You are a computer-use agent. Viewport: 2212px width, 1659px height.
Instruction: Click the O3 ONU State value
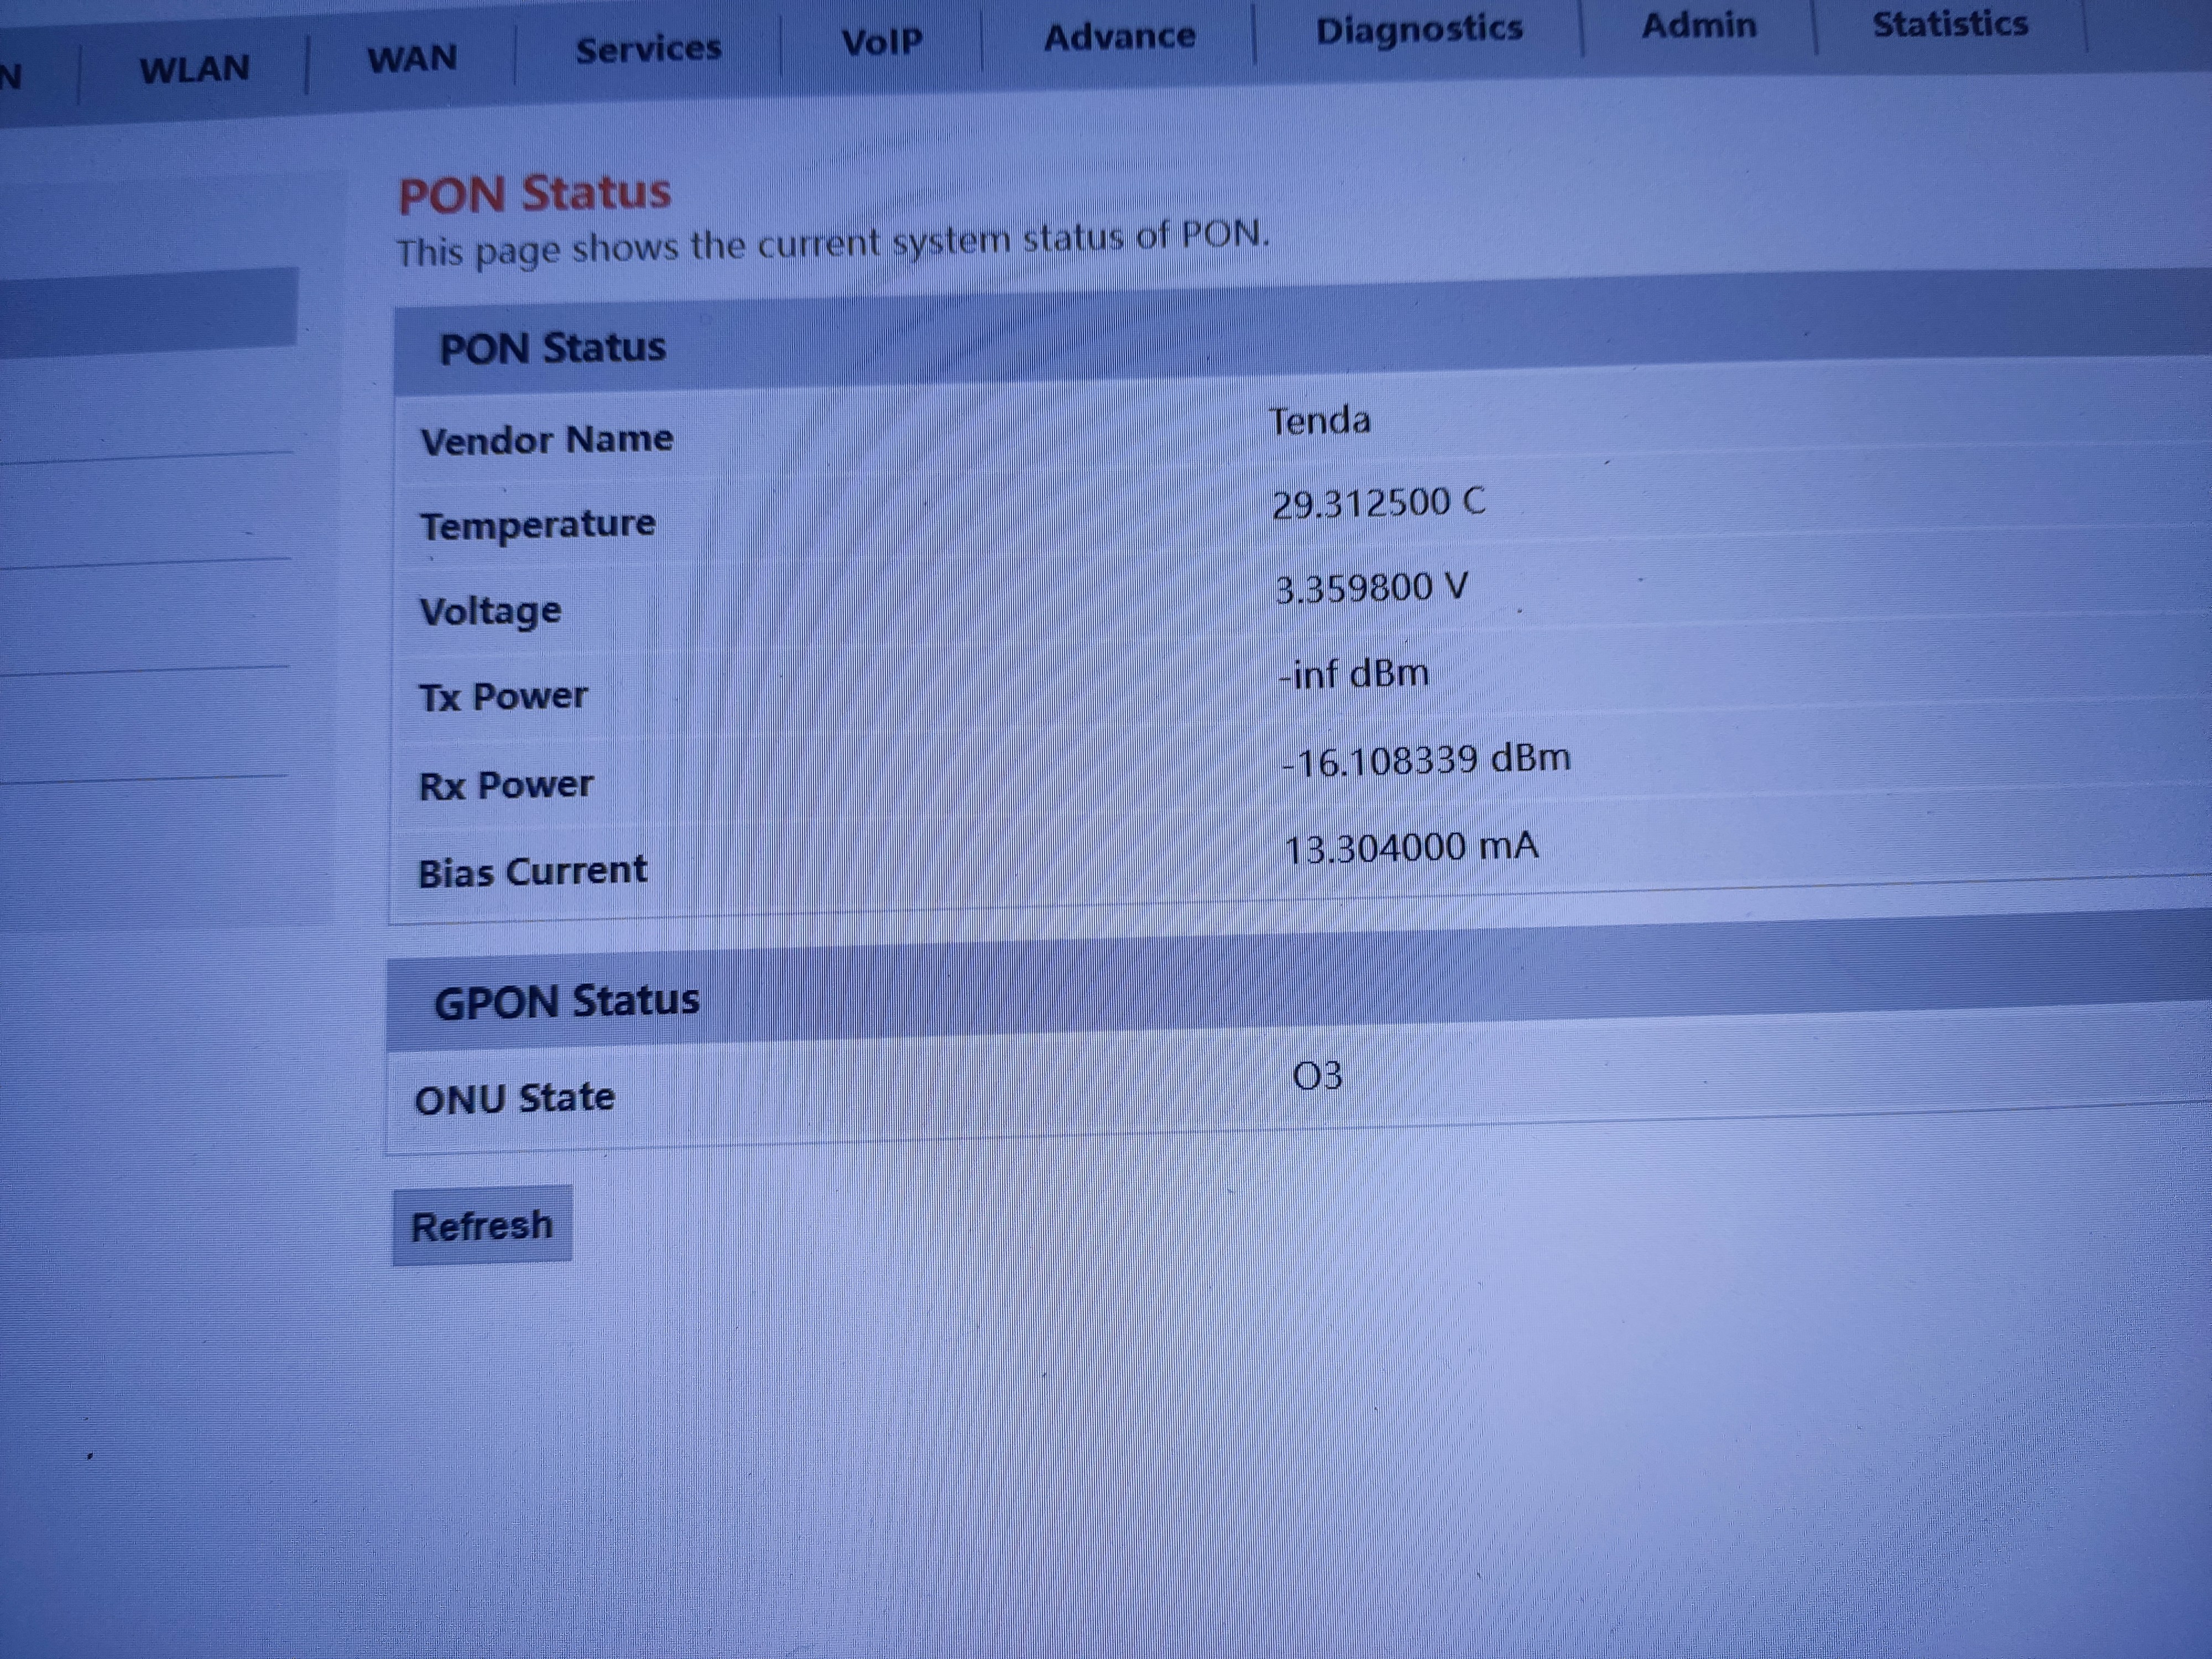point(1317,1077)
